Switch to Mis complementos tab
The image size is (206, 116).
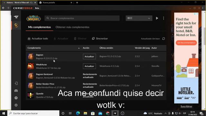(39, 27)
